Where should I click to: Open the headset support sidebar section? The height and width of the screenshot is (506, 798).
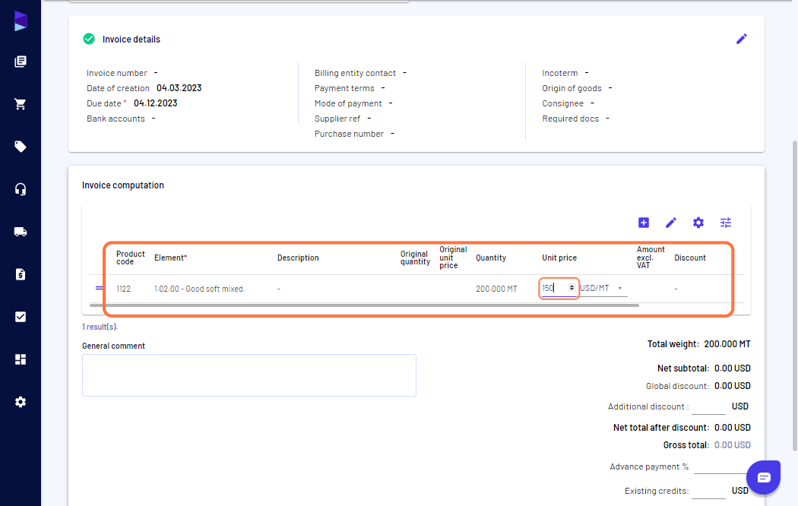21,189
